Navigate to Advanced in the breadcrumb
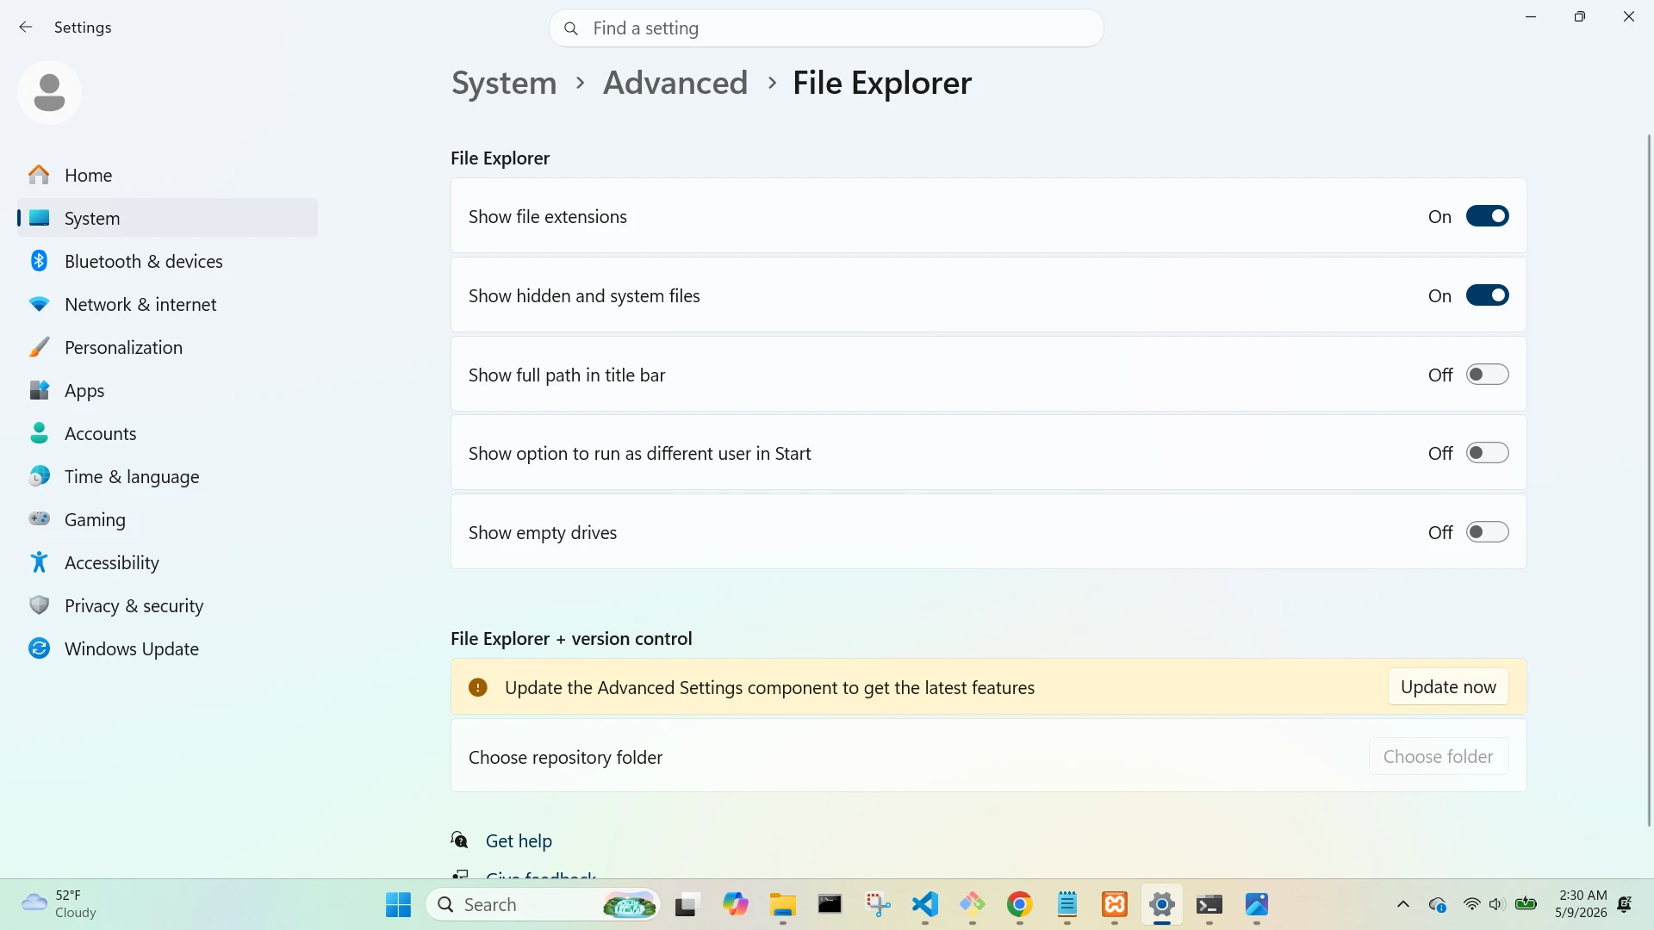The height and width of the screenshot is (930, 1654). coord(675,83)
